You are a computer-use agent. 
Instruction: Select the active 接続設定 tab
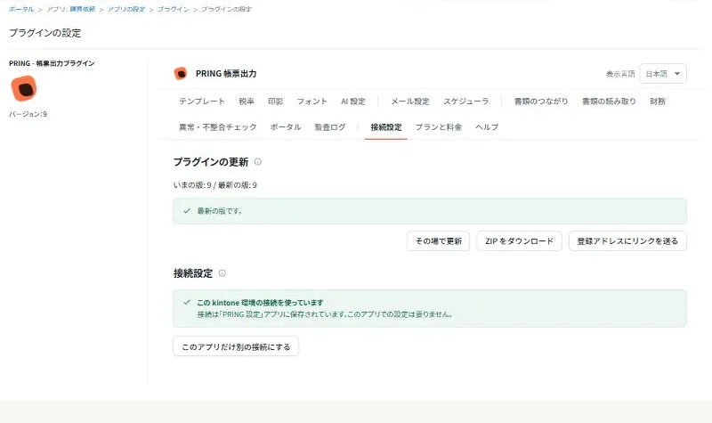pos(386,127)
